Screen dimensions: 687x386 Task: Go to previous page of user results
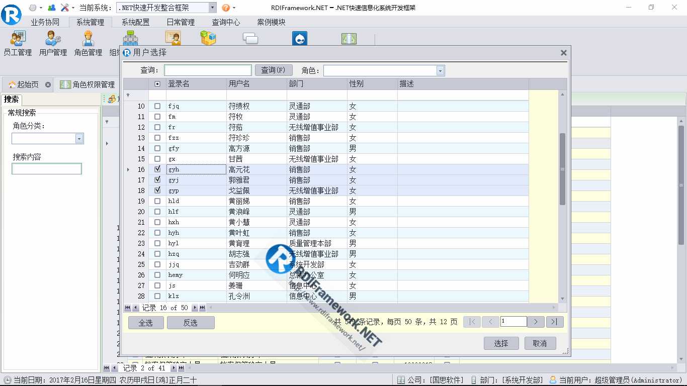[490, 322]
